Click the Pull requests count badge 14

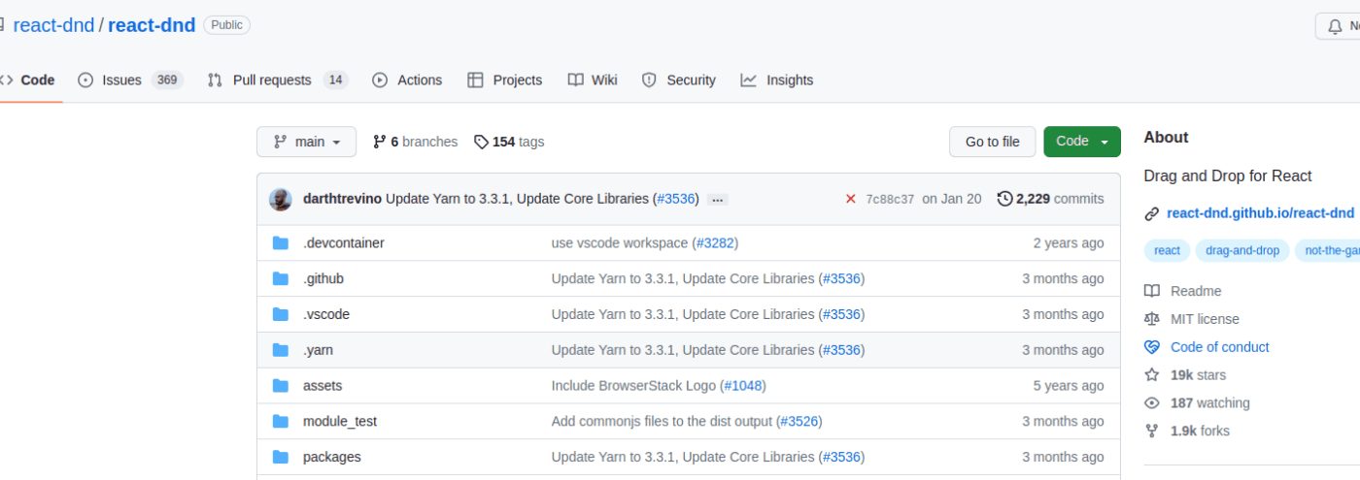tap(336, 80)
